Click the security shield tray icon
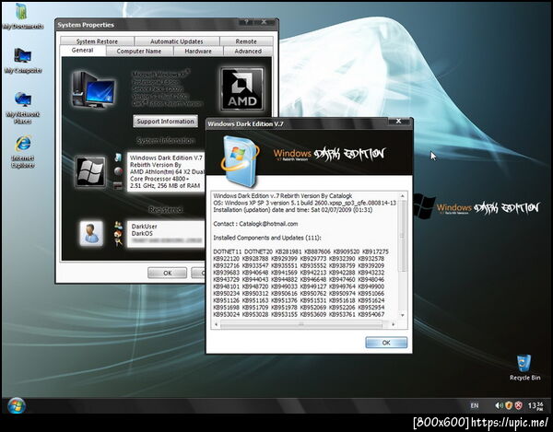The image size is (553, 432). pos(509,405)
